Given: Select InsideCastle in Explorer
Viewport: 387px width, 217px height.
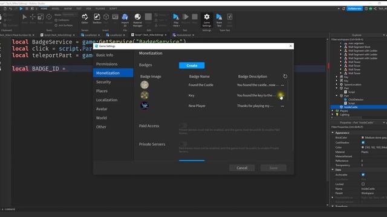Looking at the screenshot, I should click(351, 107).
